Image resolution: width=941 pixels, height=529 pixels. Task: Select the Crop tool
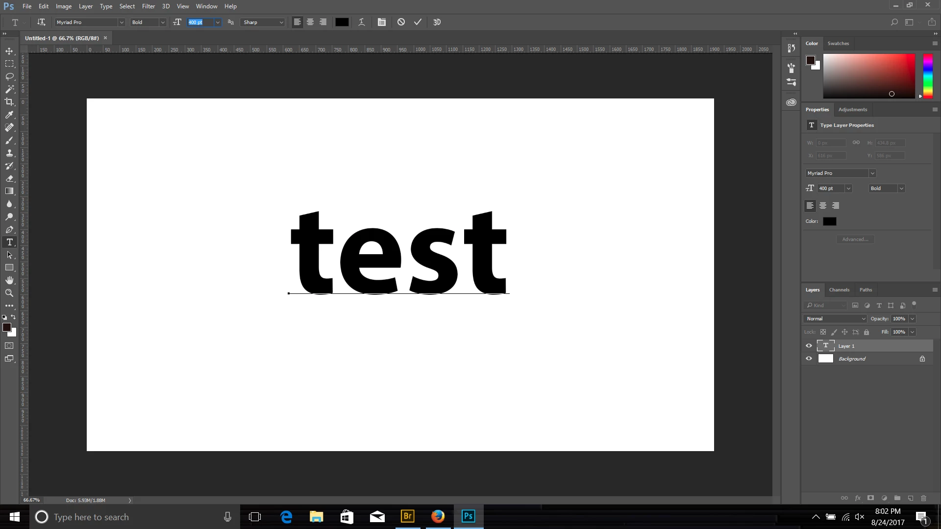[x=9, y=102]
